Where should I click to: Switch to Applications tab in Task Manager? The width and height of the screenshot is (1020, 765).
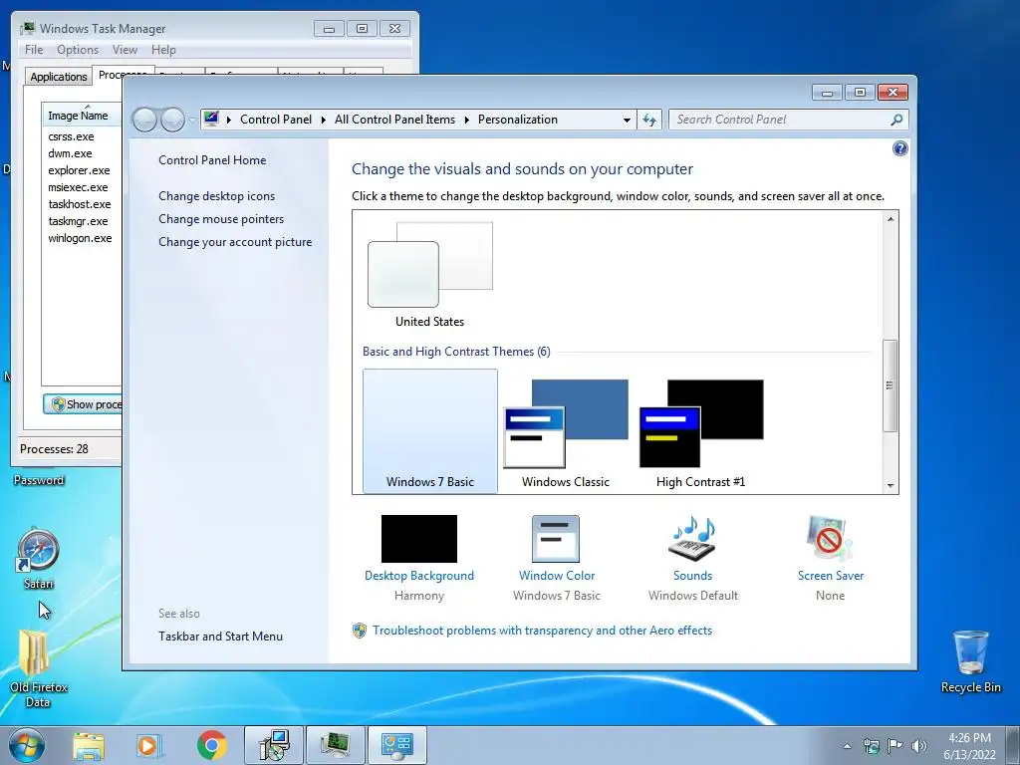[59, 77]
